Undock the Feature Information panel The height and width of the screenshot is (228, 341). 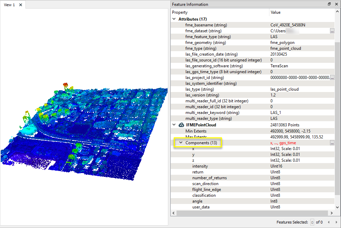pyautogui.click(x=329, y=4)
